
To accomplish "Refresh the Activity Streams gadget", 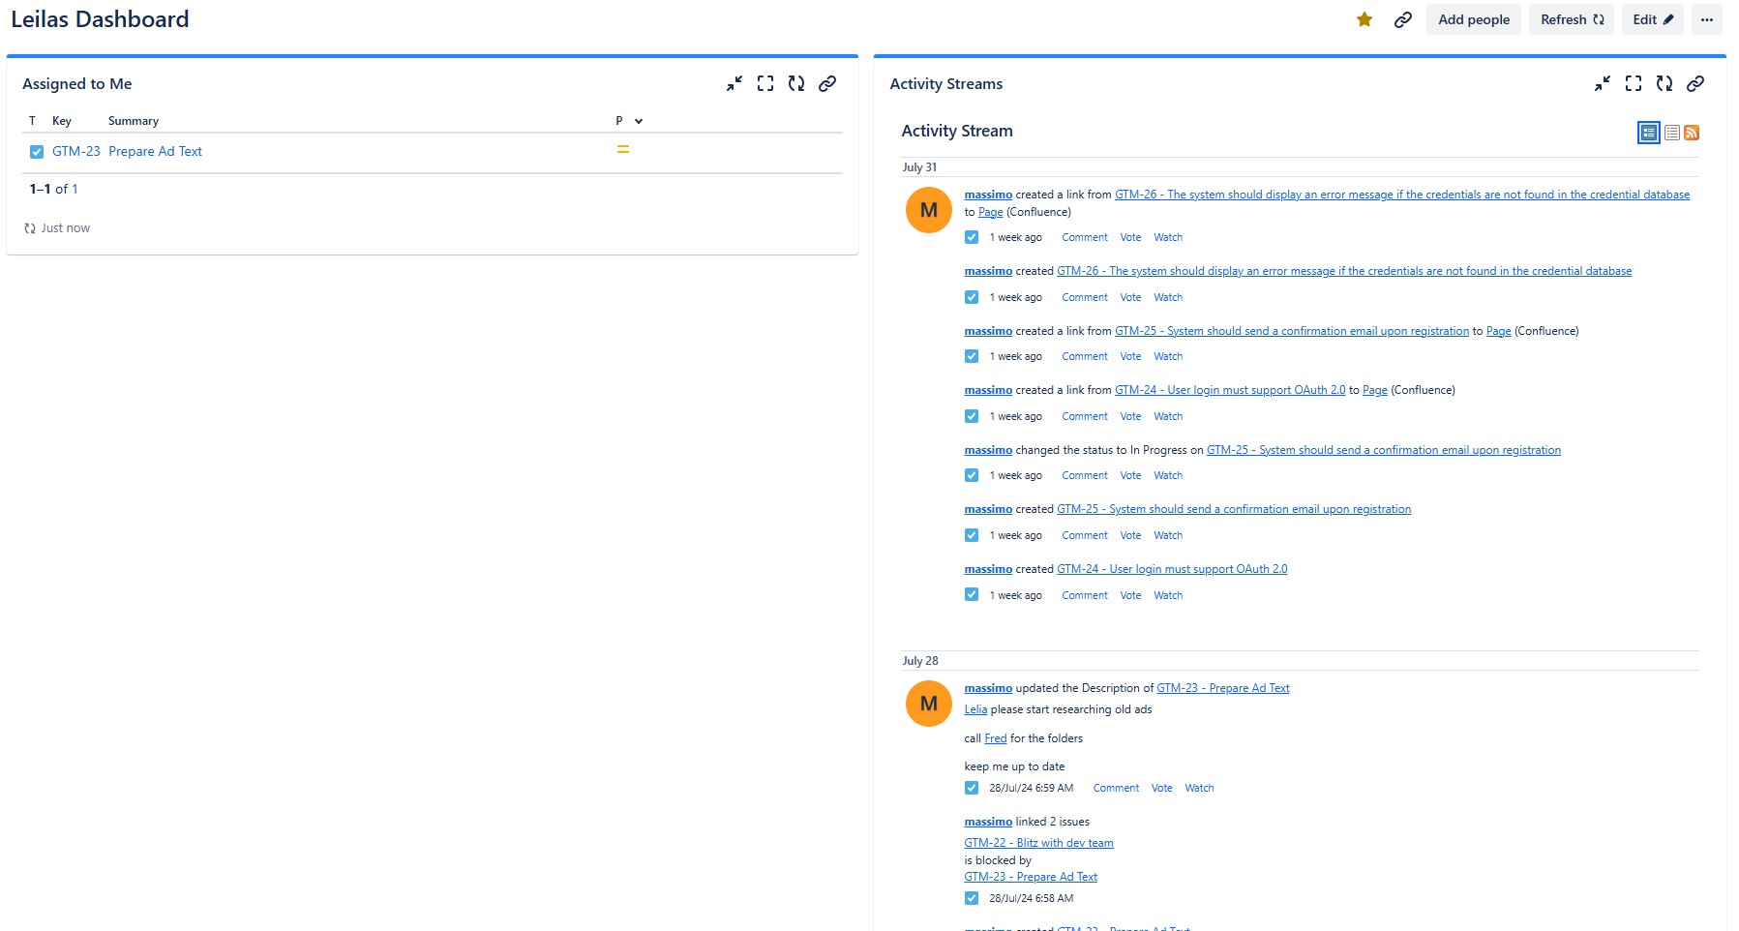I will (1664, 84).
